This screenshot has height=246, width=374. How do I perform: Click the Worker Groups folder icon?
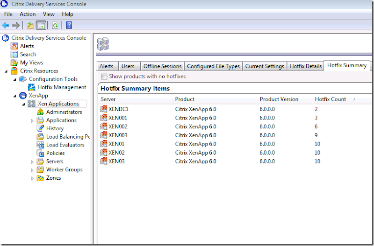point(40,169)
